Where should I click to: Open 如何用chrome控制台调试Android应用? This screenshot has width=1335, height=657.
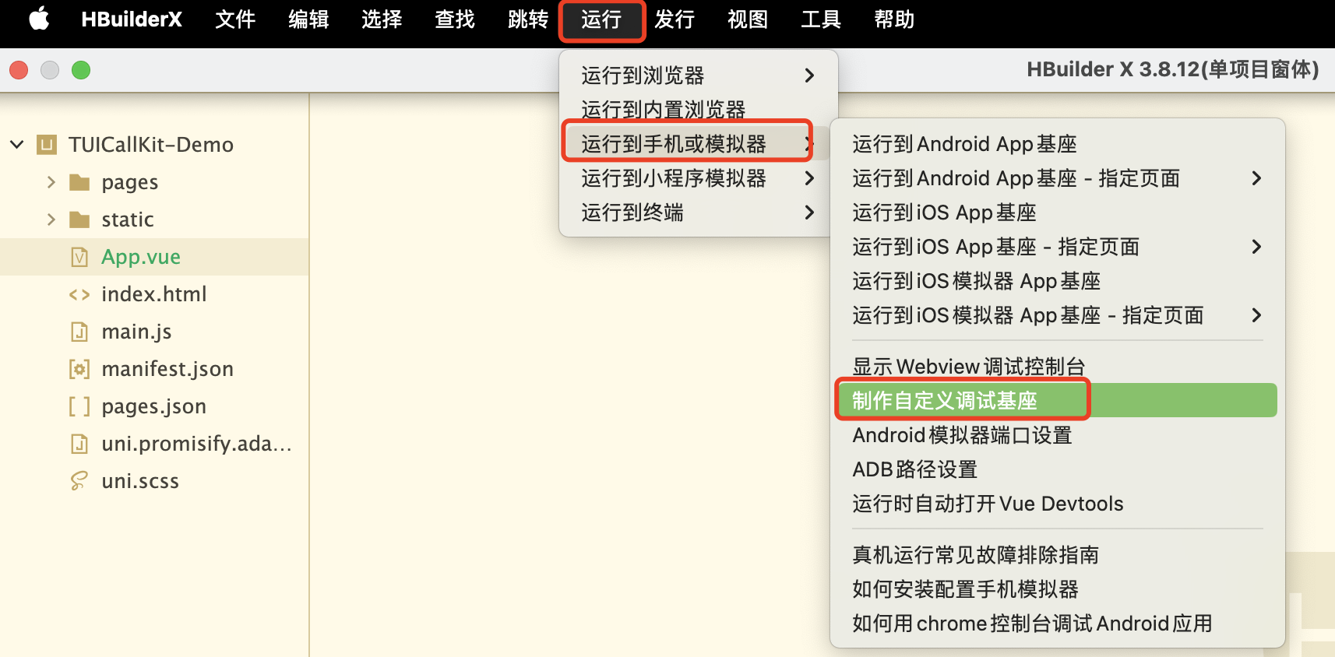pos(1058,624)
